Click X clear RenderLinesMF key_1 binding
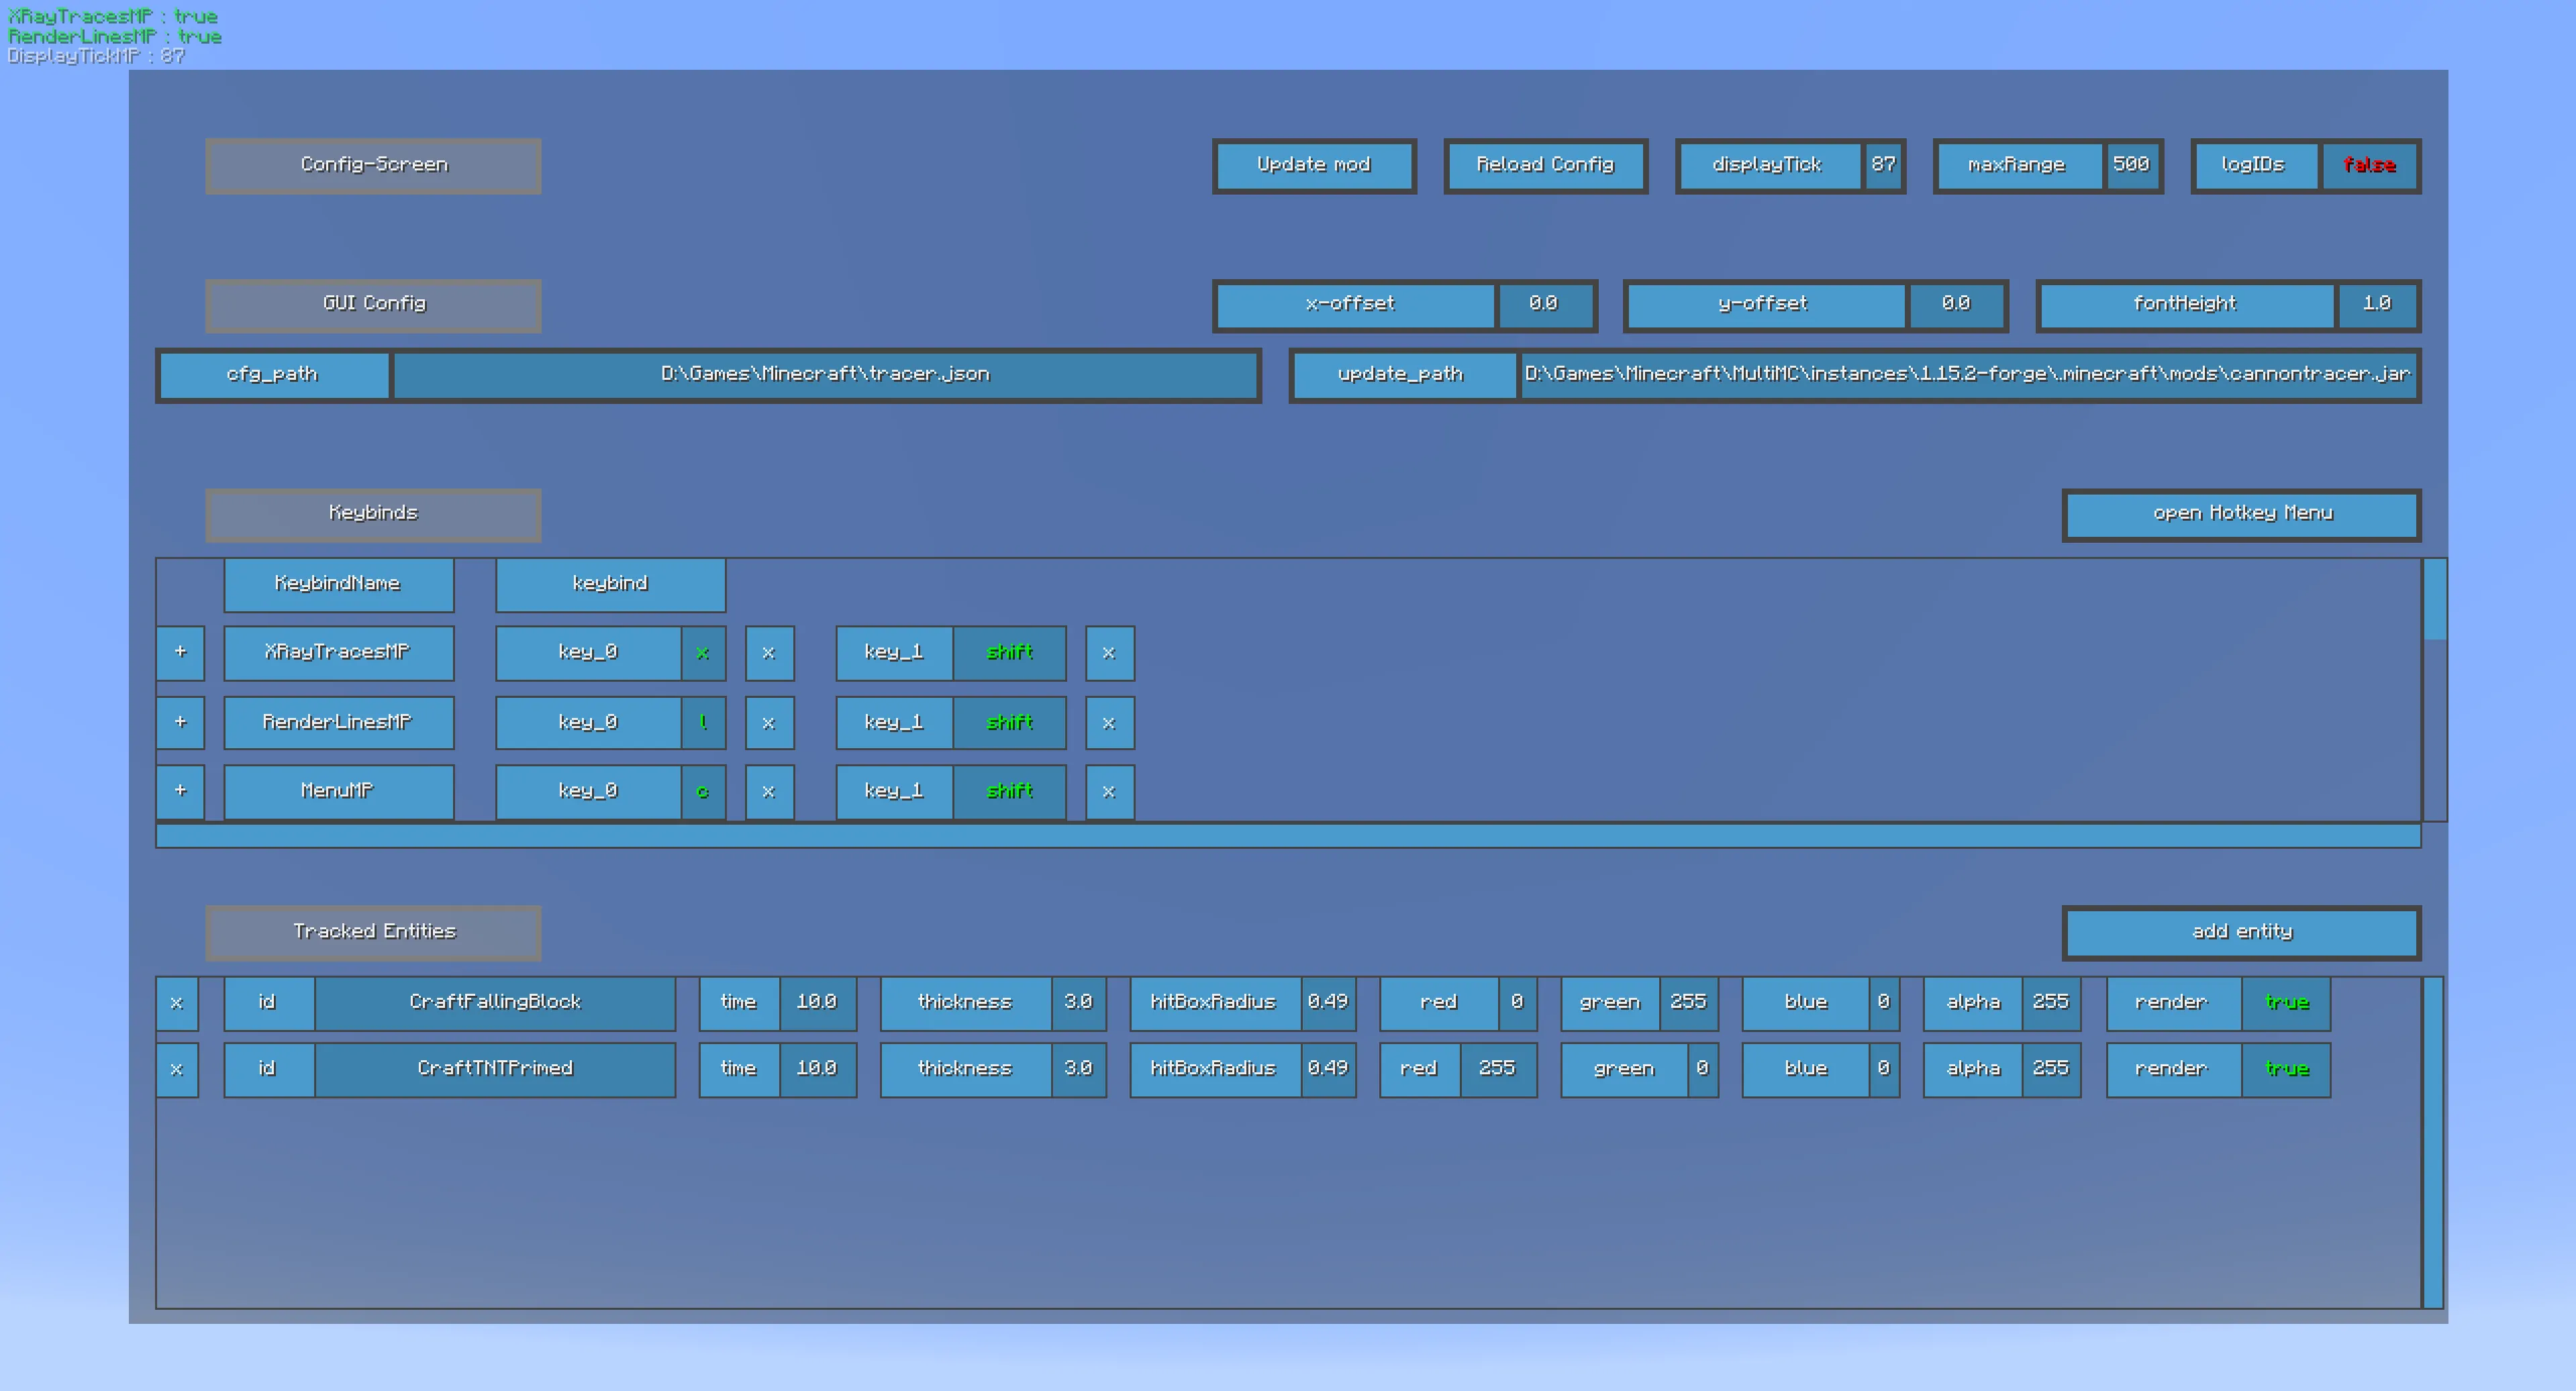The image size is (2576, 1391). click(1110, 721)
